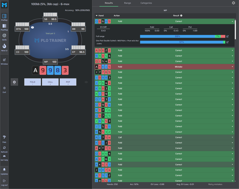Click the 85532 hand row
The height and width of the screenshot is (189, 239).
click(x=165, y=132)
